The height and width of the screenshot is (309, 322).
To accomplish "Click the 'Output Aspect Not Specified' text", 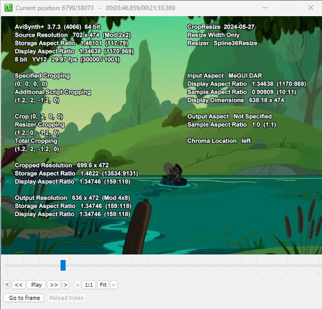I will pos(229,116).
